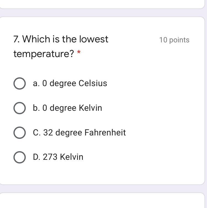Click the 'a. 0 degree Celsius' option label

tap(70, 83)
